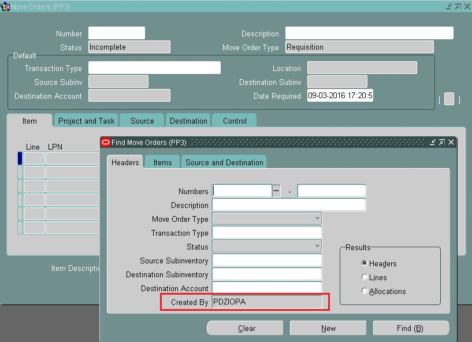Open the Source and Destination tab
This screenshot has width=472, height=342.
(x=224, y=162)
